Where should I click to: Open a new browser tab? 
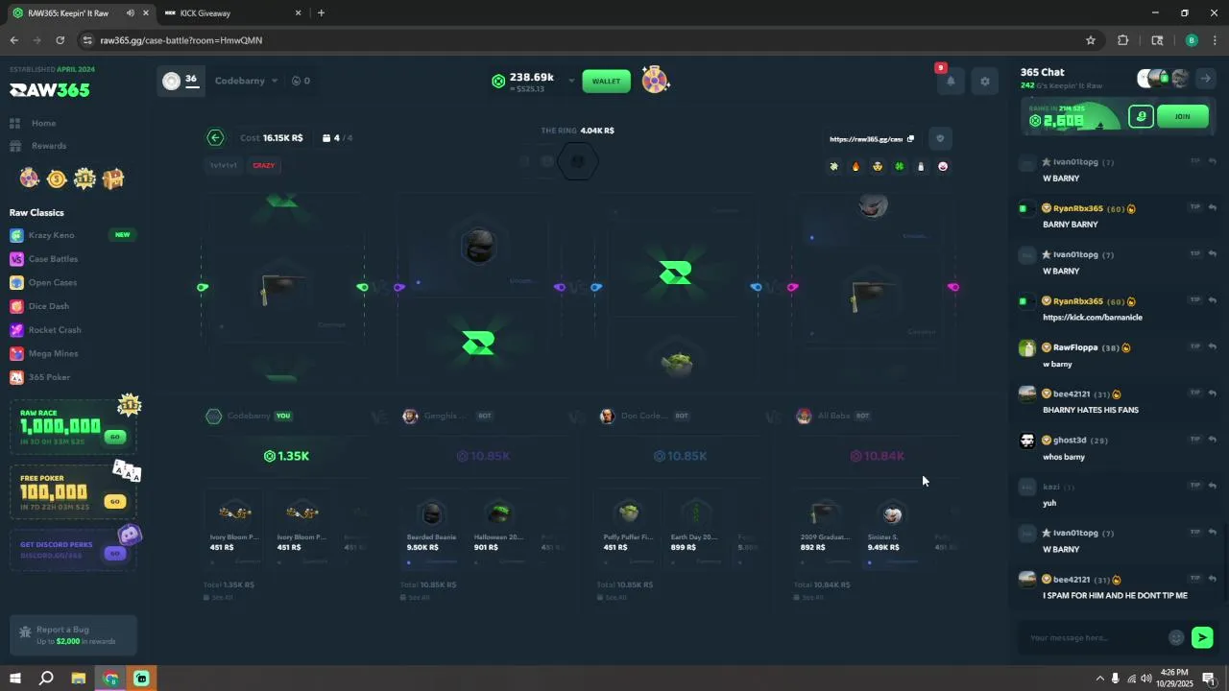pyautogui.click(x=321, y=13)
